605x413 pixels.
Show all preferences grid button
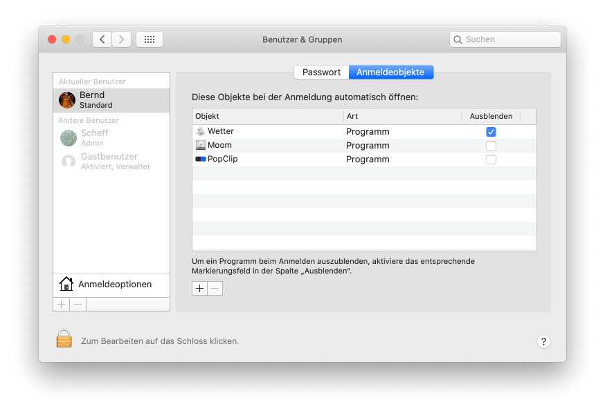pyautogui.click(x=150, y=39)
